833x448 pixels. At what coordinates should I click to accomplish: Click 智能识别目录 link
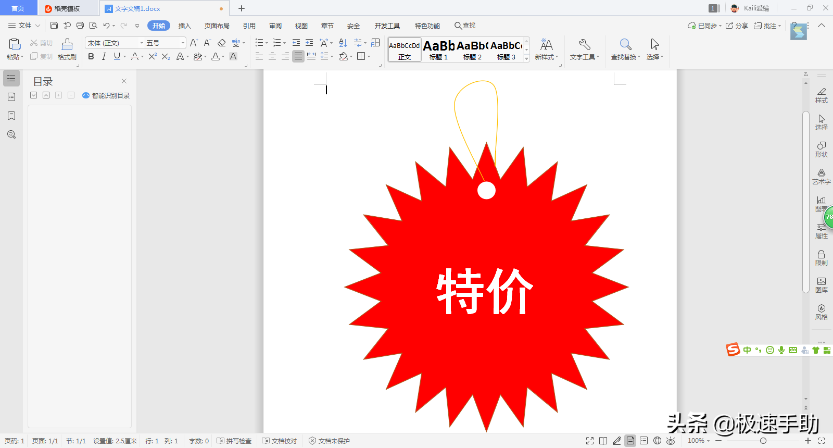point(106,95)
